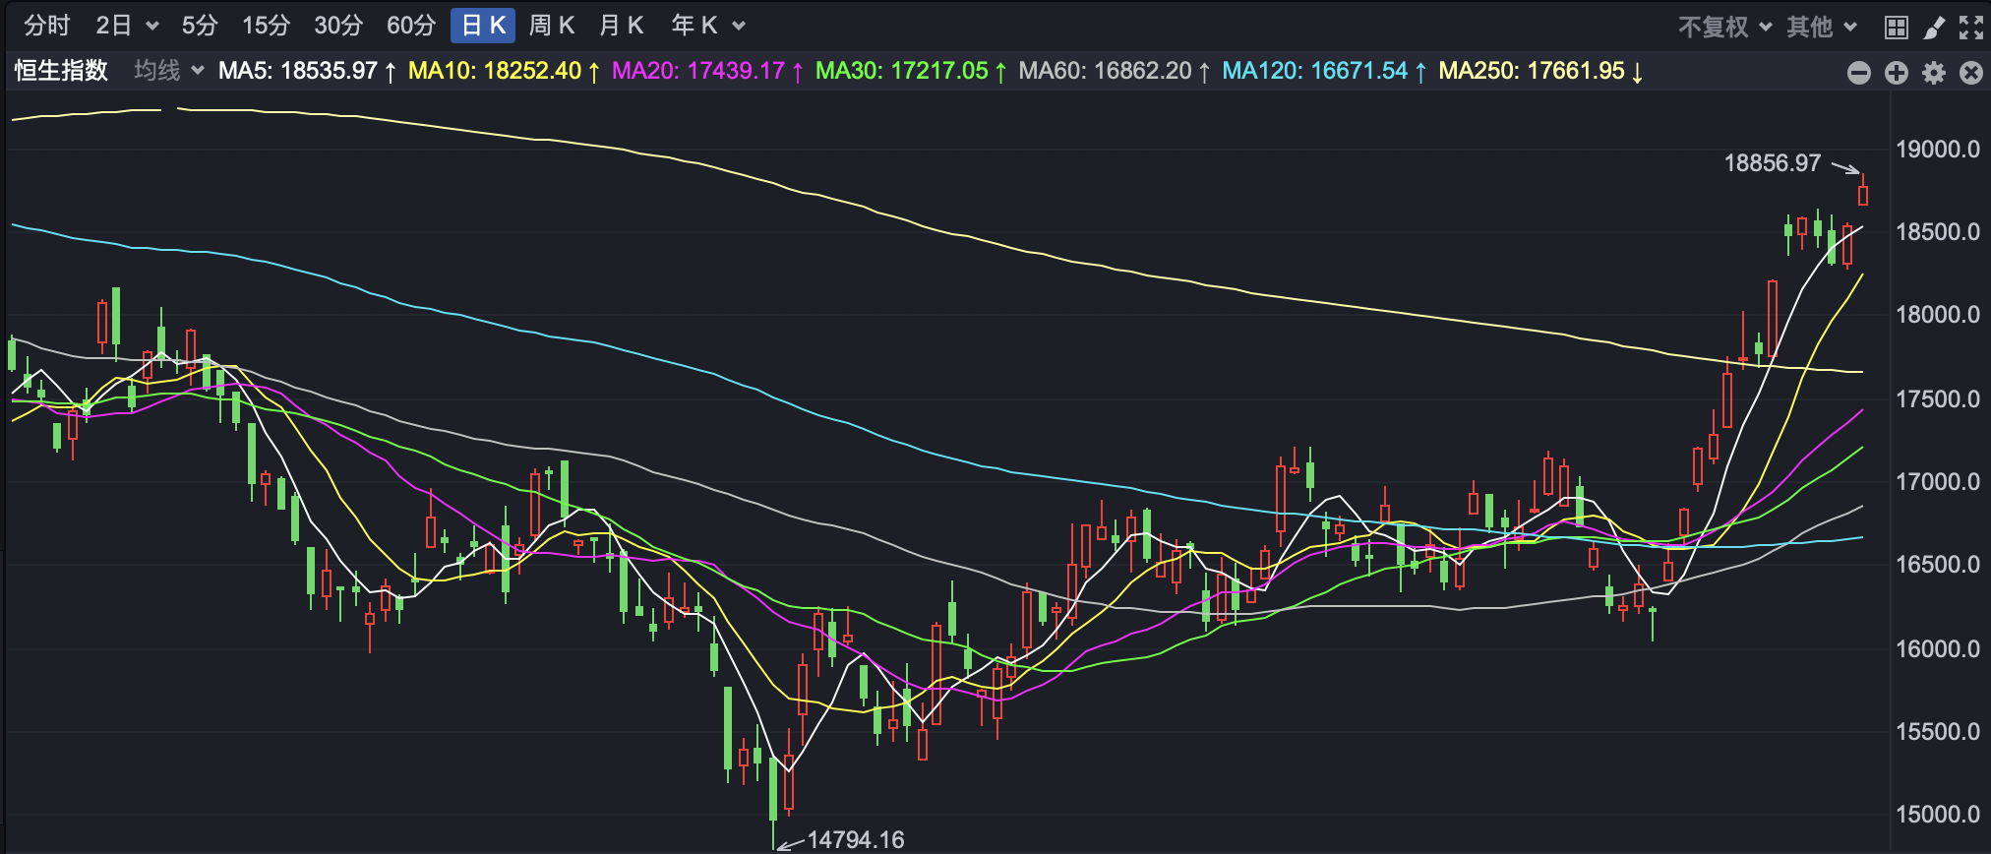Select the 15分 timeframe
The height and width of the screenshot is (854, 1991).
pyautogui.click(x=266, y=26)
